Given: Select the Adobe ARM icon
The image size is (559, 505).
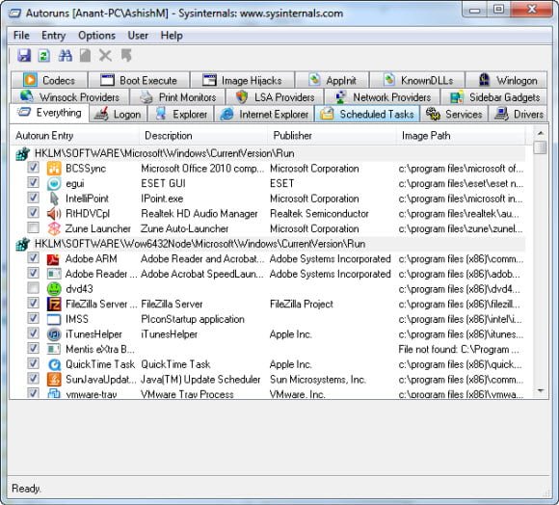Looking at the screenshot, I should pyautogui.click(x=54, y=258).
